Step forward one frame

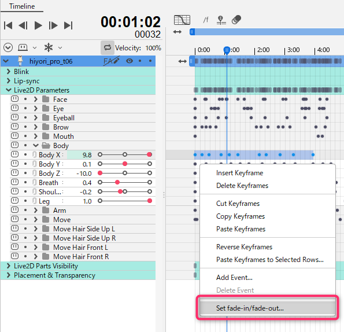click(x=53, y=25)
